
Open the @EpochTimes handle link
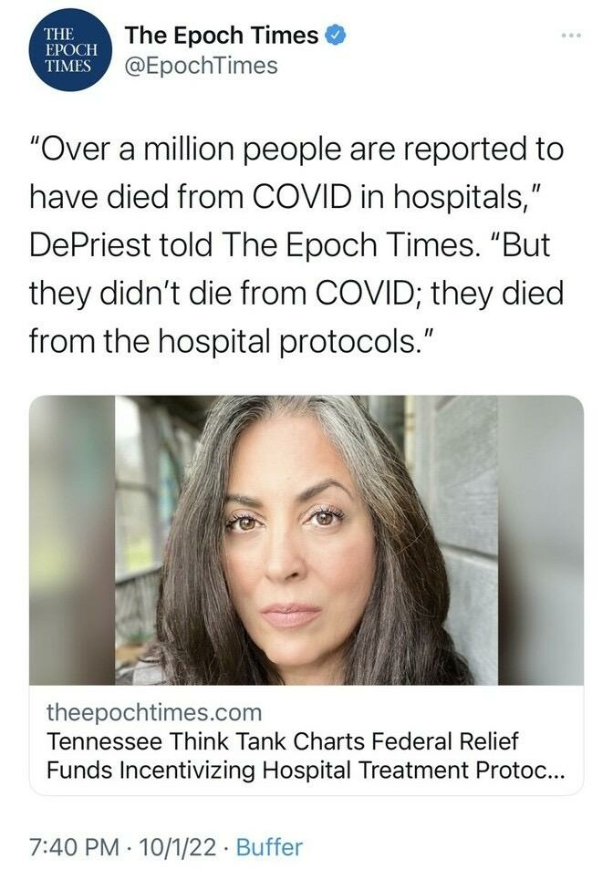tap(201, 66)
